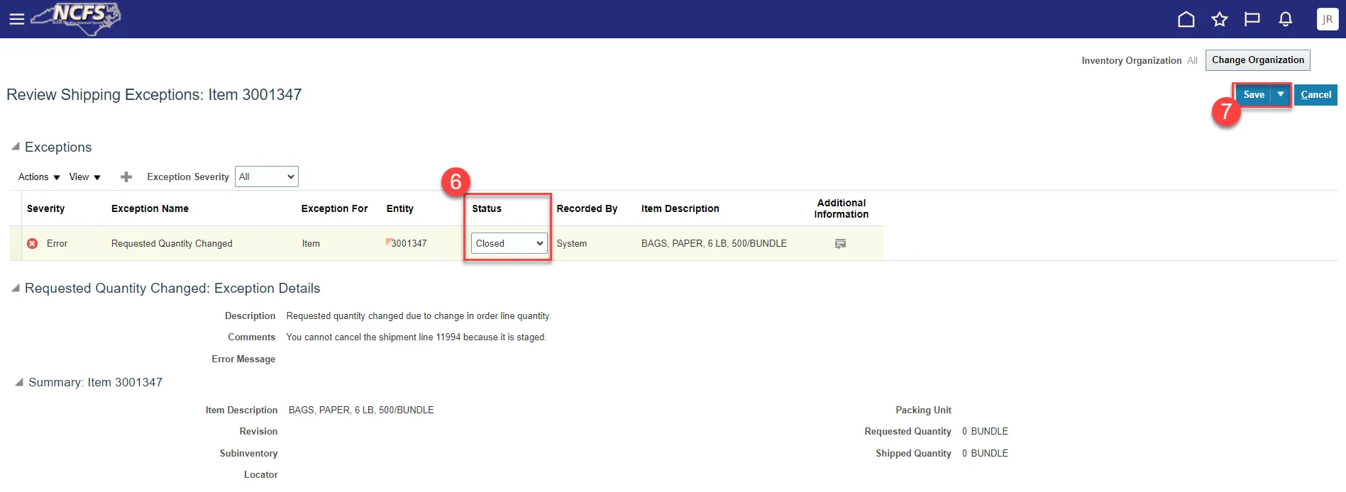Open Exception Severity dropdown
This screenshot has height=492, width=1346.
[266, 177]
